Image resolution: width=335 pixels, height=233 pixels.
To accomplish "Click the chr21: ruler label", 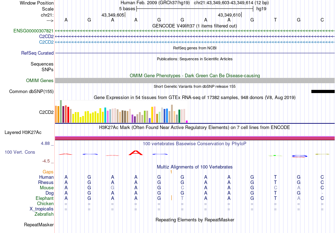I will (x=47, y=15).
